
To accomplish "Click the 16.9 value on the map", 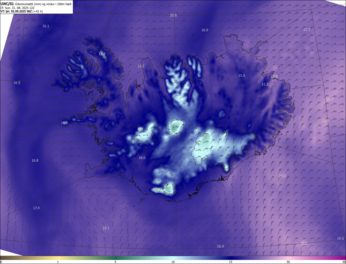I will tap(205, 30).
